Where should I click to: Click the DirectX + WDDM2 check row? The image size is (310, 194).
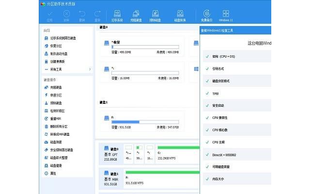[237, 155]
